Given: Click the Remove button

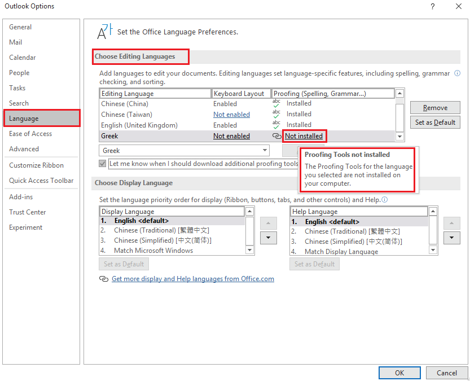Looking at the screenshot, I should [435, 108].
